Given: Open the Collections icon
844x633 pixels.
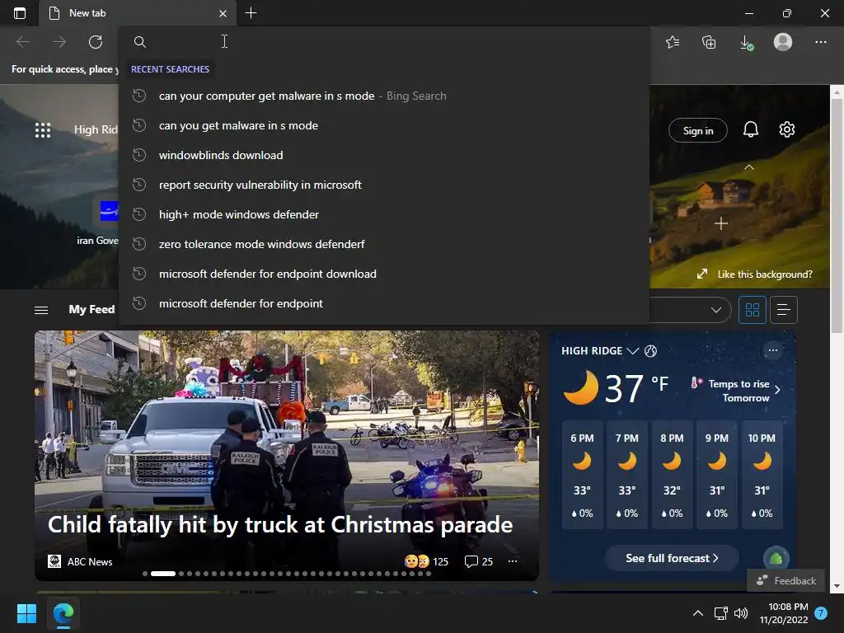Looking at the screenshot, I should (709, 41).
